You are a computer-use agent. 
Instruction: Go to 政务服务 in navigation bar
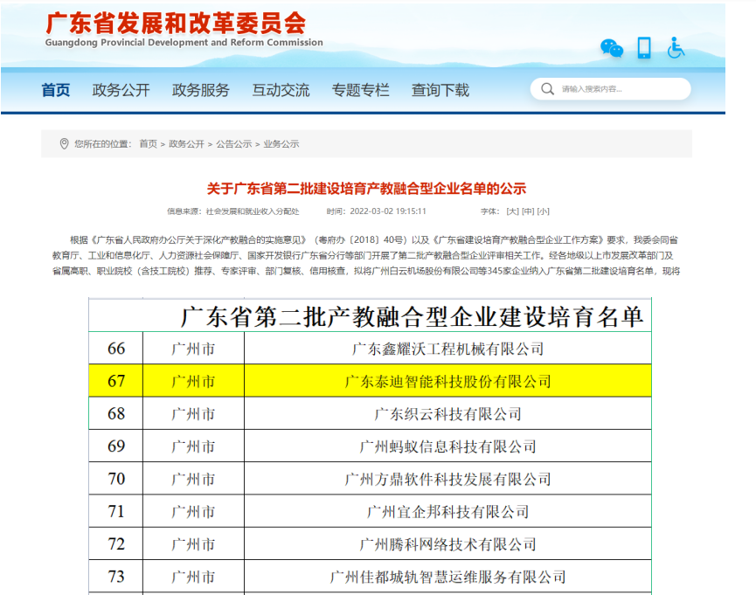[201, 90]
